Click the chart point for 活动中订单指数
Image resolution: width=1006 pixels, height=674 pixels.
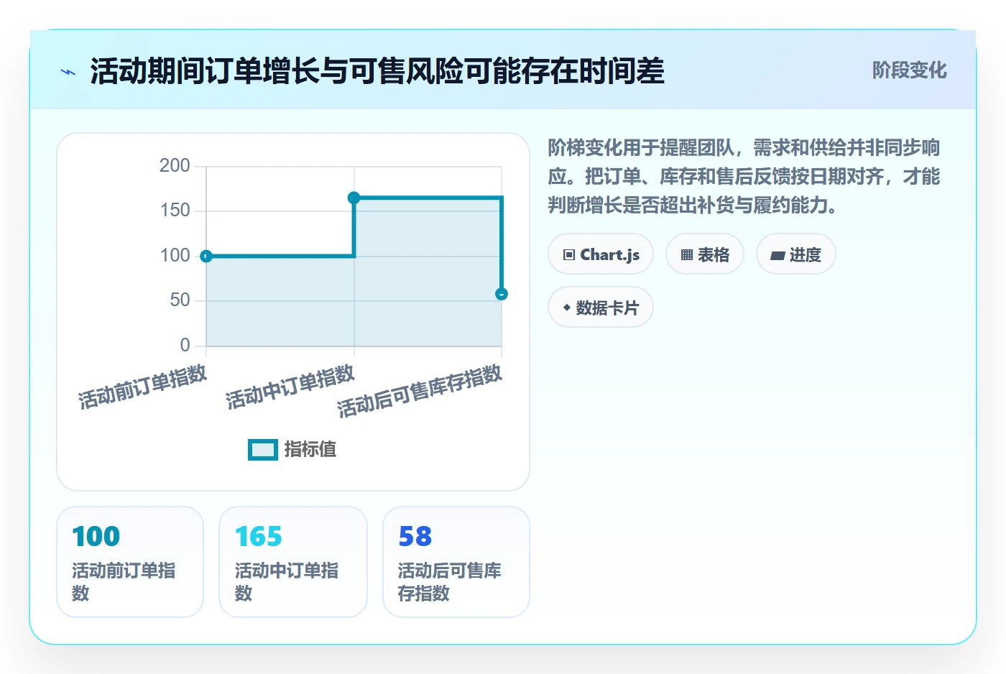[x=354, y=198]
